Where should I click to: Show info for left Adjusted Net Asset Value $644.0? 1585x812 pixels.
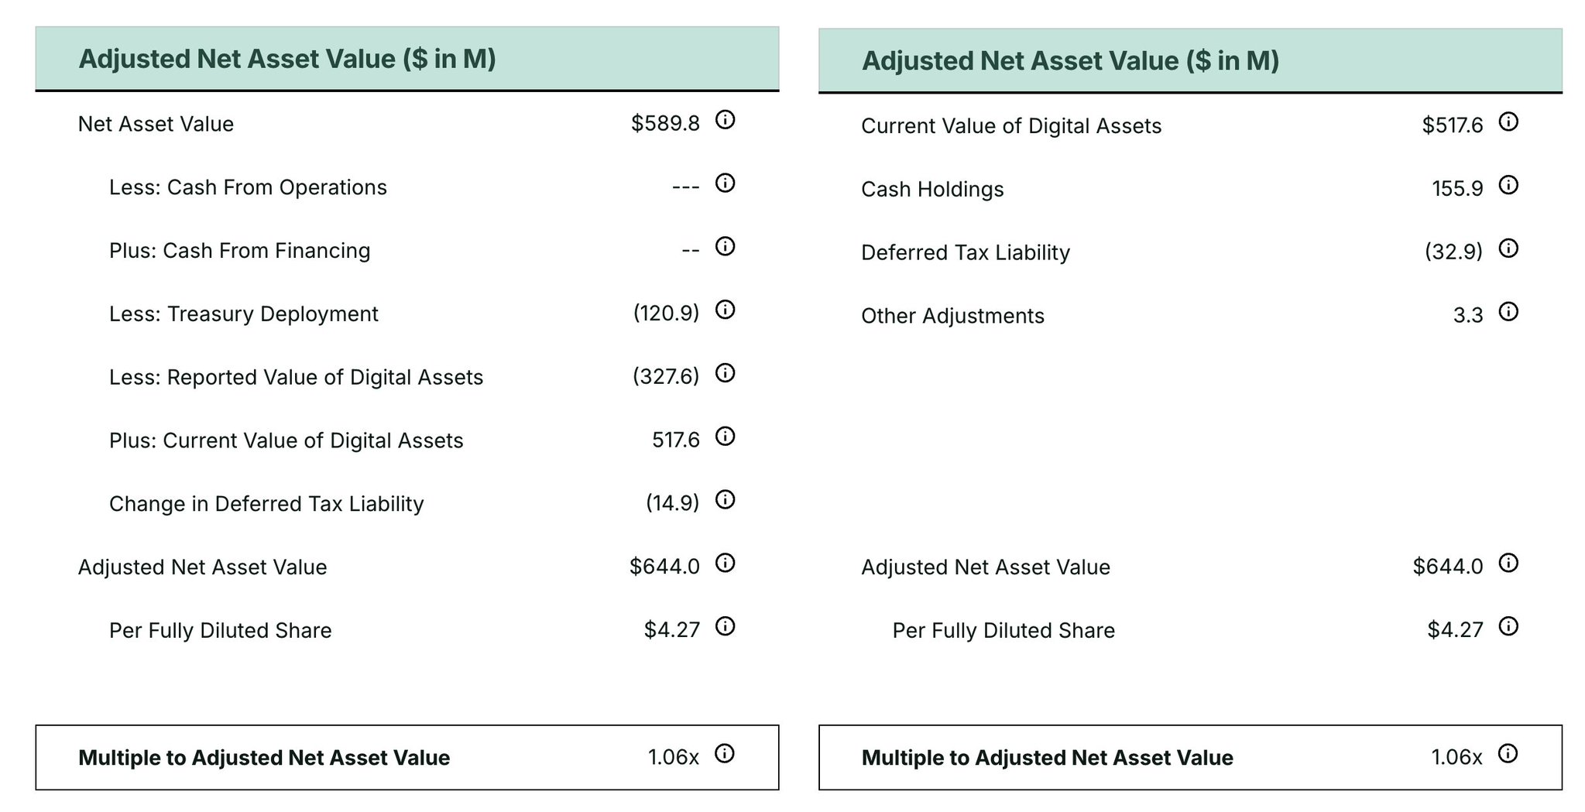coord(725,564)
